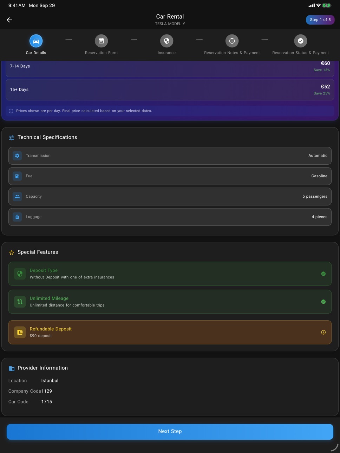
Task: Open Reservation Notes & Payment info icon
Action: [232, 41]
